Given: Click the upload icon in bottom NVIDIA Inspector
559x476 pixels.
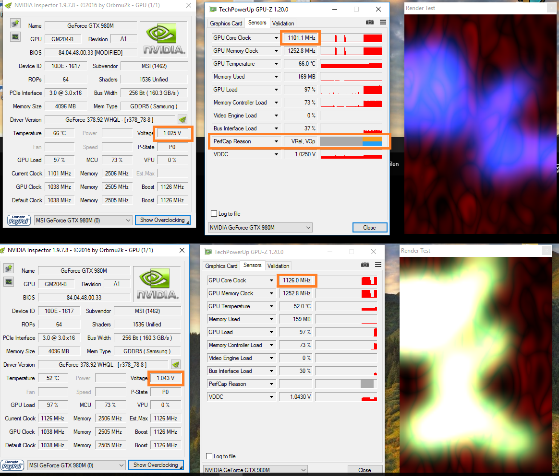Looking at the screenshot, I should click(9, 268).
